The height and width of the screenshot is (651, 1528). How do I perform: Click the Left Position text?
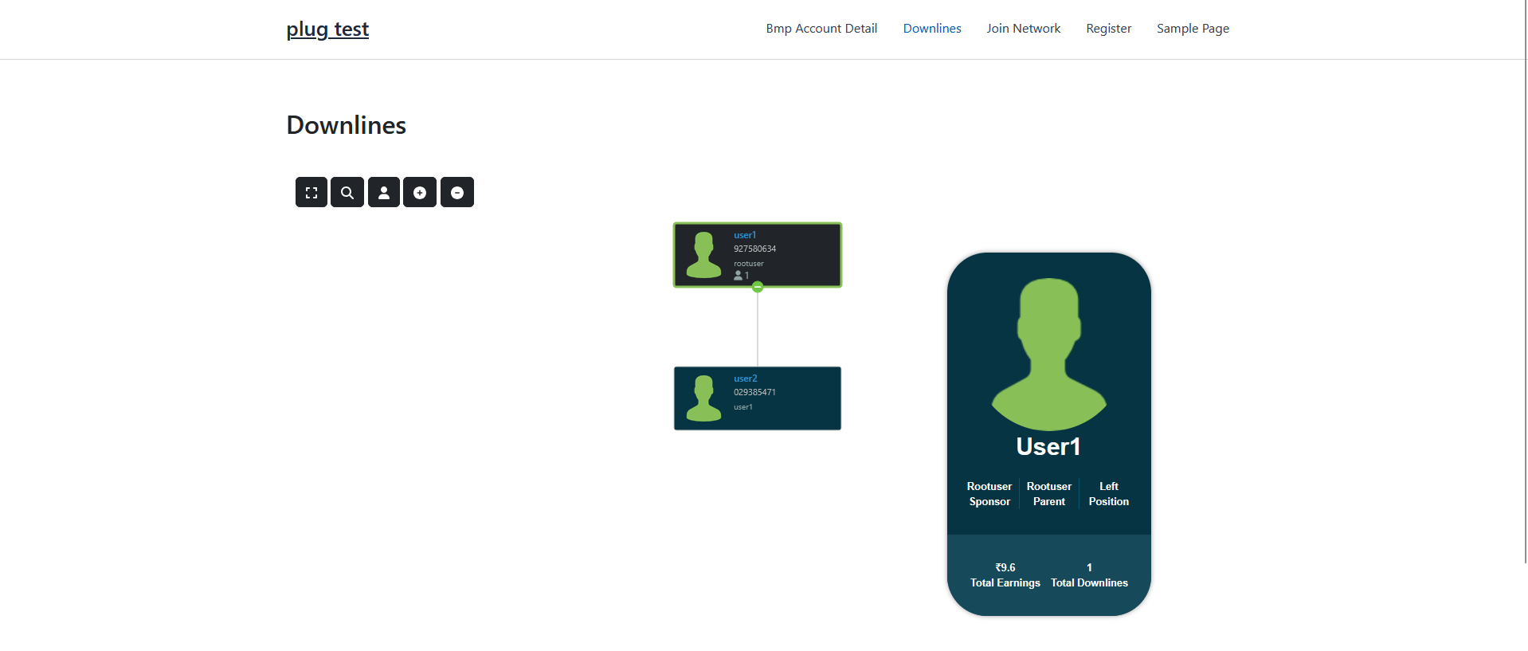(1109, 494)
